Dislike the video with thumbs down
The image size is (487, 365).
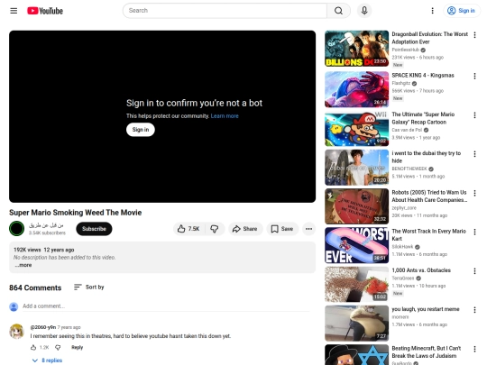point(215,229)
